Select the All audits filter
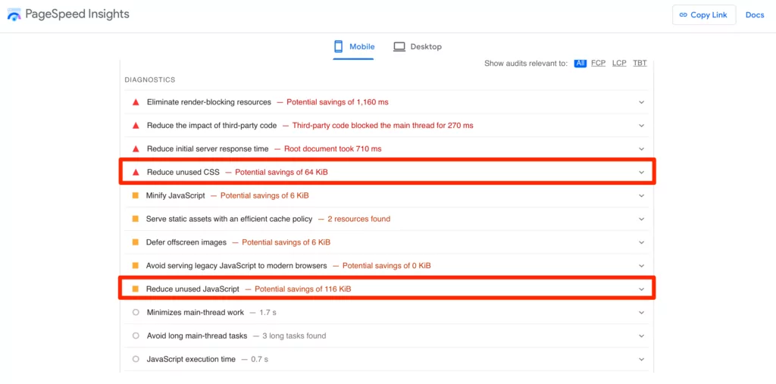The height and width of the screenshot is (384, 776). (x=580, y=63)
